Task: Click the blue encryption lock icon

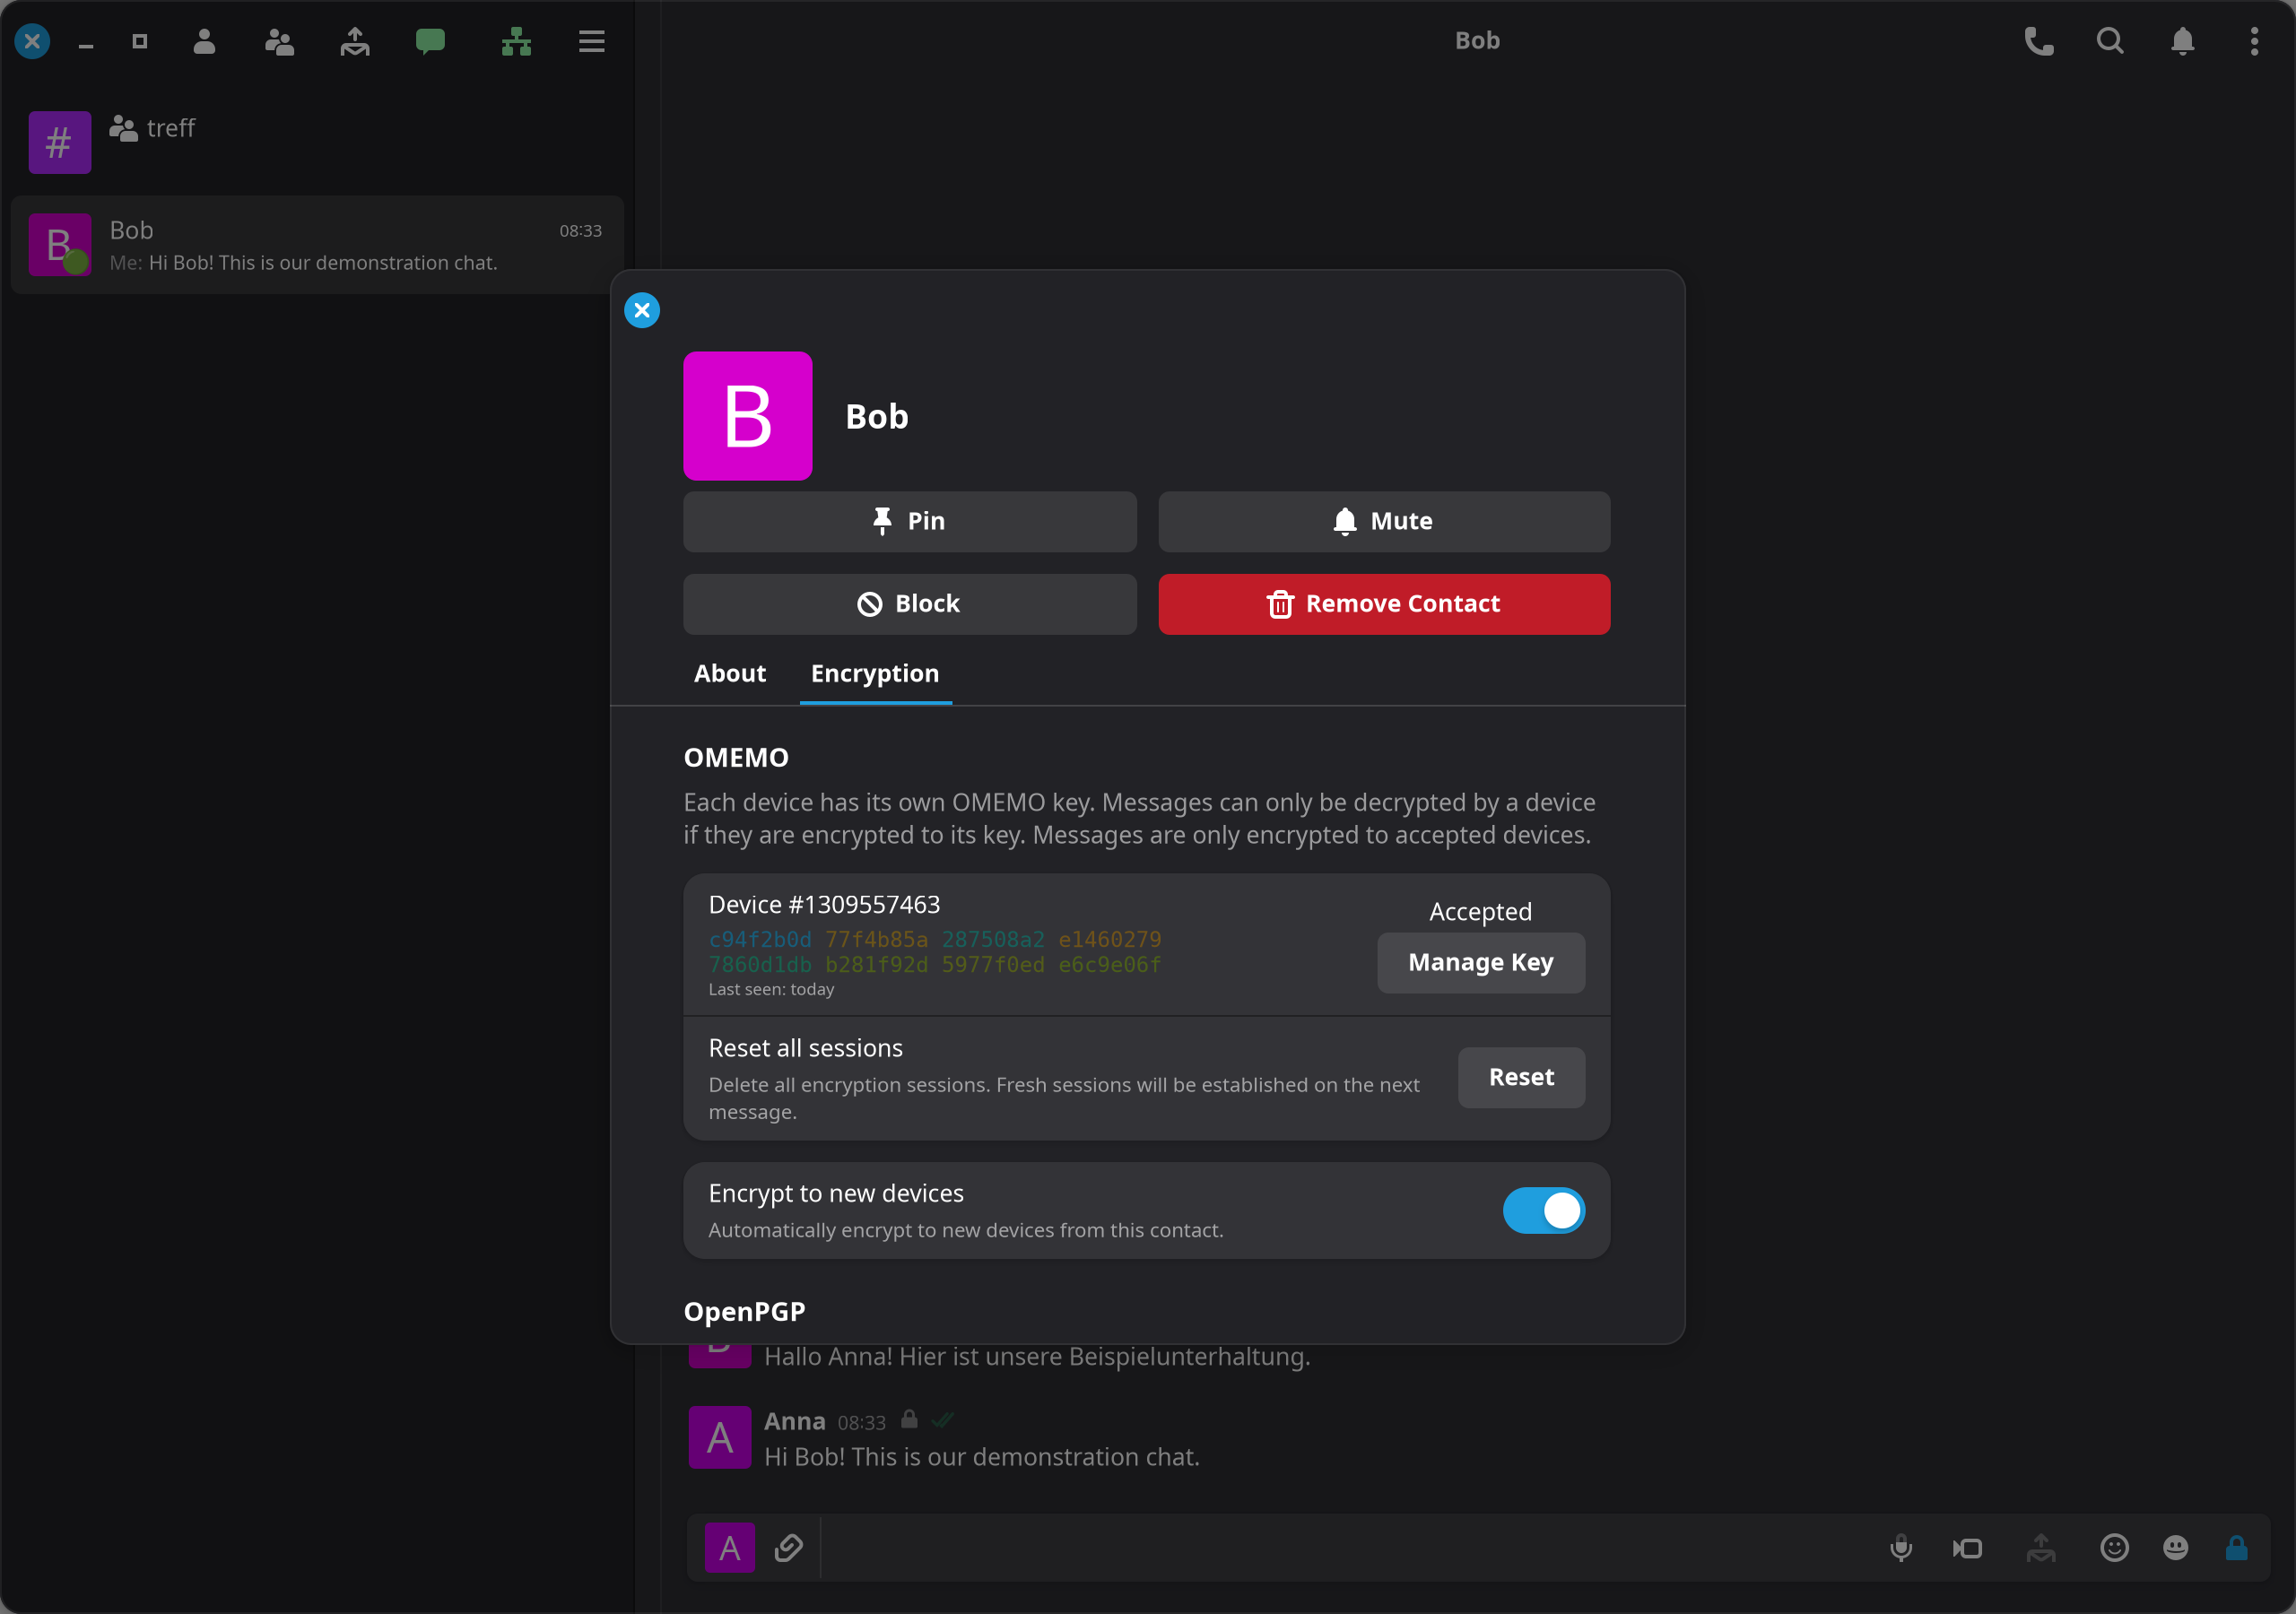Action: [2237, 1548]
